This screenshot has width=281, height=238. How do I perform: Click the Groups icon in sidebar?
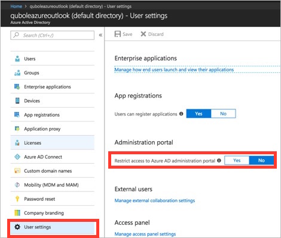[17, 73]
